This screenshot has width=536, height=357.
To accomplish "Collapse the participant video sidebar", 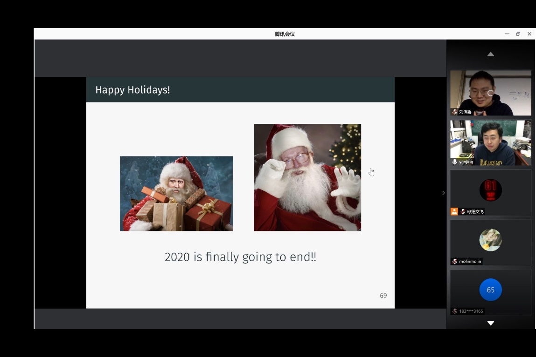I will 443,193.
